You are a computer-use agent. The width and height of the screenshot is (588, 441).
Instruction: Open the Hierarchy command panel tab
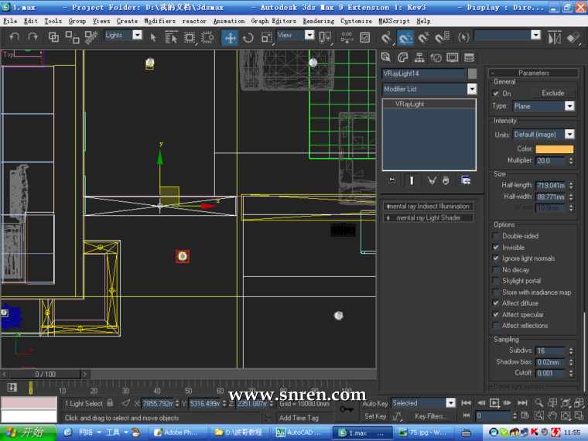[419, 57]
